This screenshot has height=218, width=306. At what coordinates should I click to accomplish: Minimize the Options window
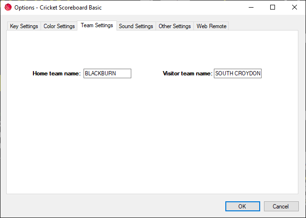point(251,8)
